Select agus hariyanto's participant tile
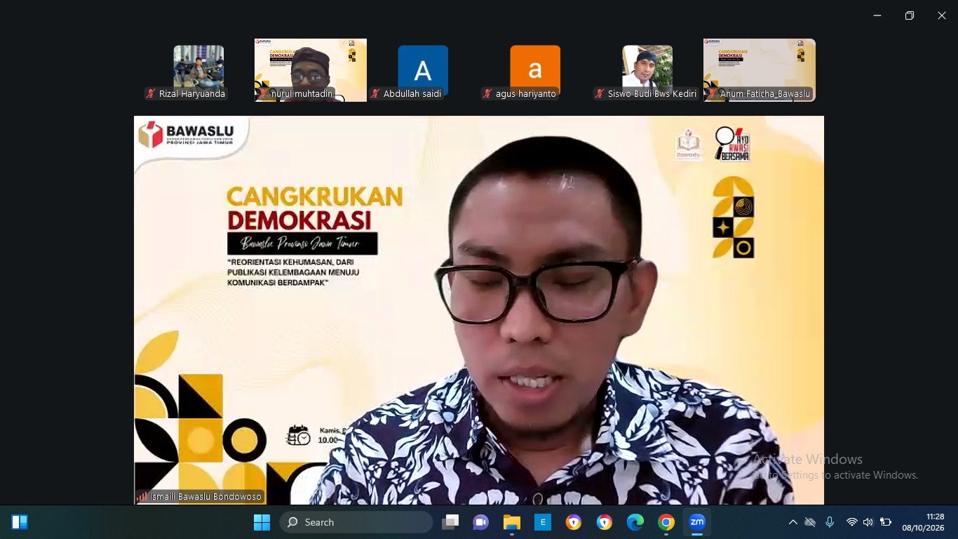Screen dimensions: 958x539 [535, 70]
